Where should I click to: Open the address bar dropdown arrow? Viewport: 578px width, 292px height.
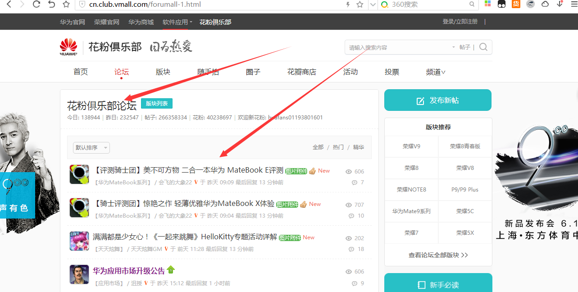373,5
